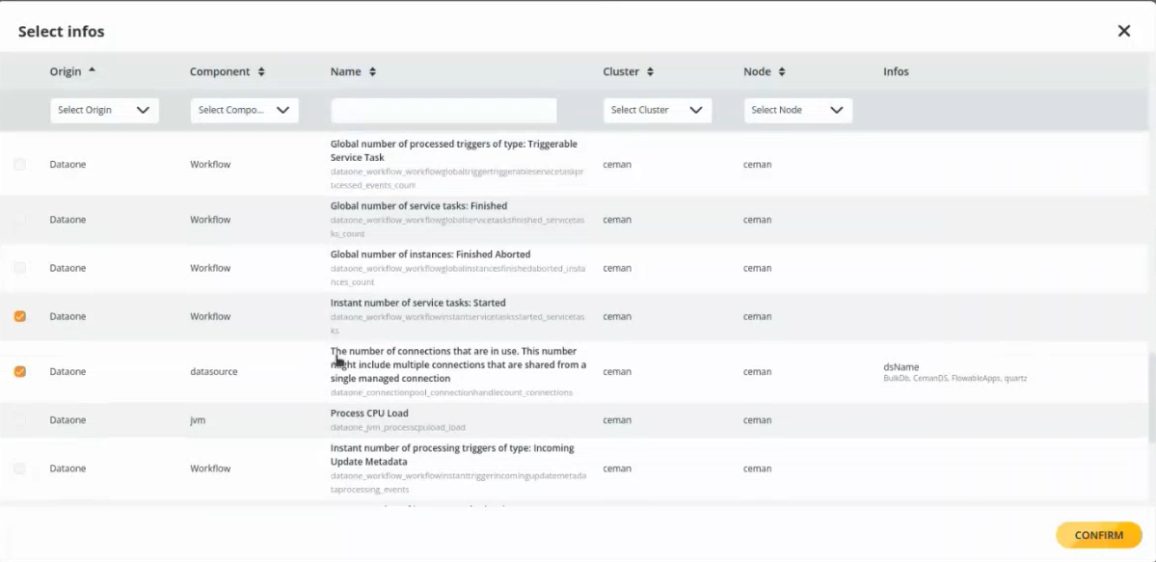This screenshot has height=562, width=1156.
Task: Sort the list by Node column icon
Action: (x=782, y=72)
